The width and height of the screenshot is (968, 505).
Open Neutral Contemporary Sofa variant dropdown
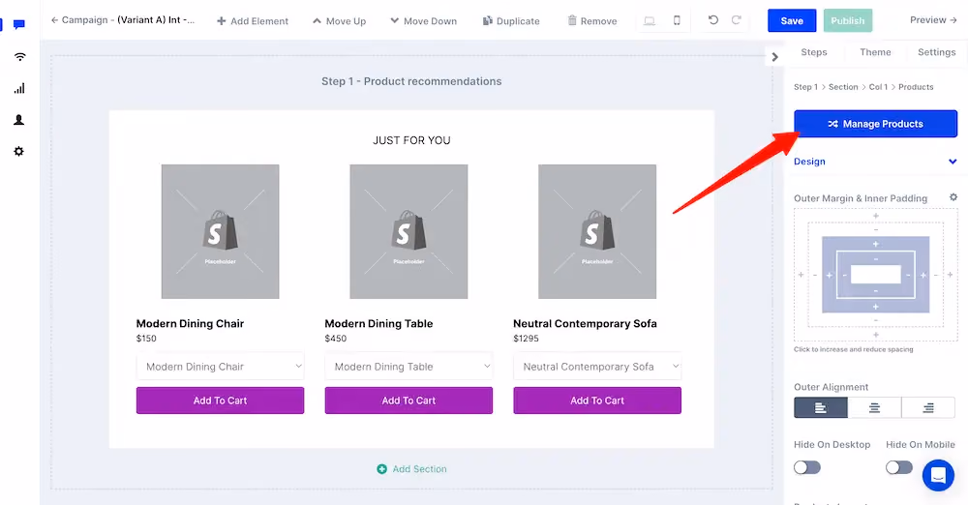click(x=597, y=367)
